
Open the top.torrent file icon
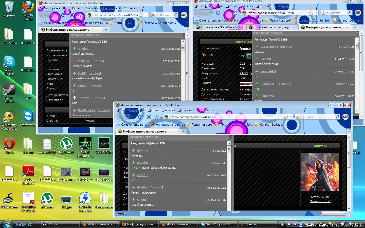[66, 145]
